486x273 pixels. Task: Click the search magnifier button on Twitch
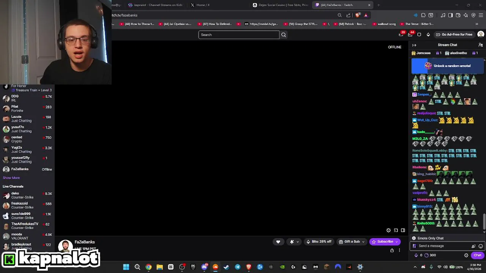pyautogui.click(x=284, y=35)
